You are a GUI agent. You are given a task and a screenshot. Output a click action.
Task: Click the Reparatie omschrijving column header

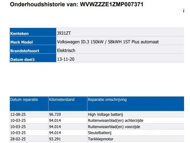coord(107,100)
